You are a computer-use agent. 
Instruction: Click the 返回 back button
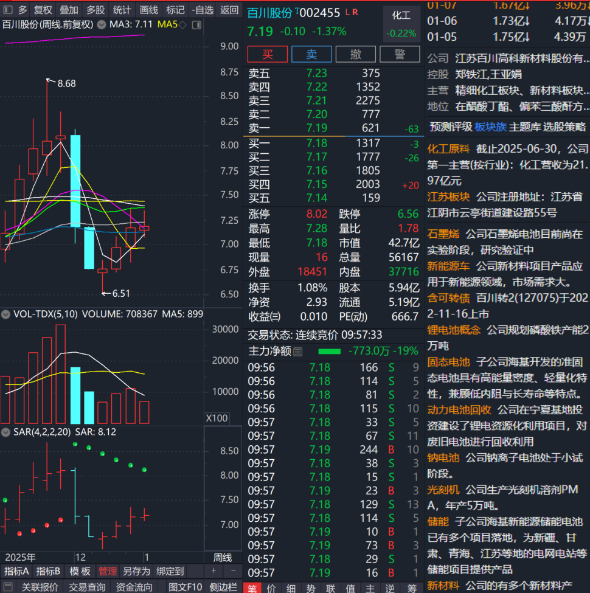coord(229,10)
